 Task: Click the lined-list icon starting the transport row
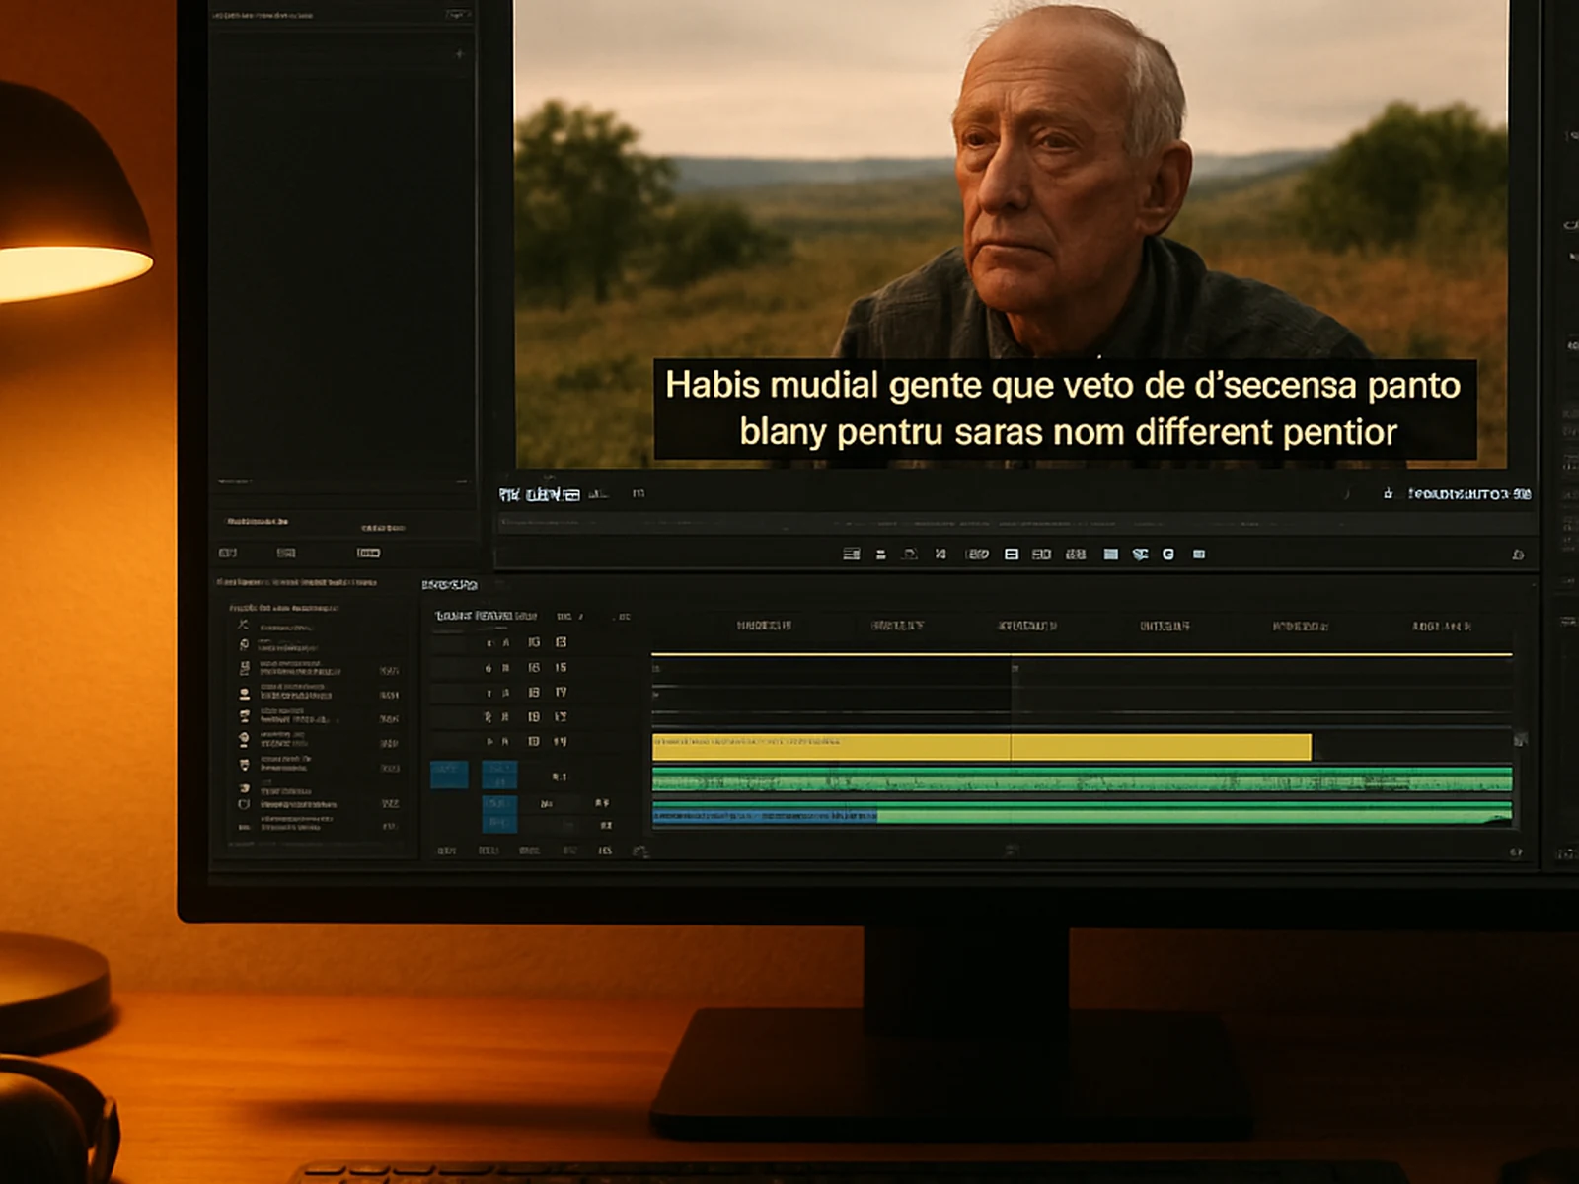(x=851, y=555)
